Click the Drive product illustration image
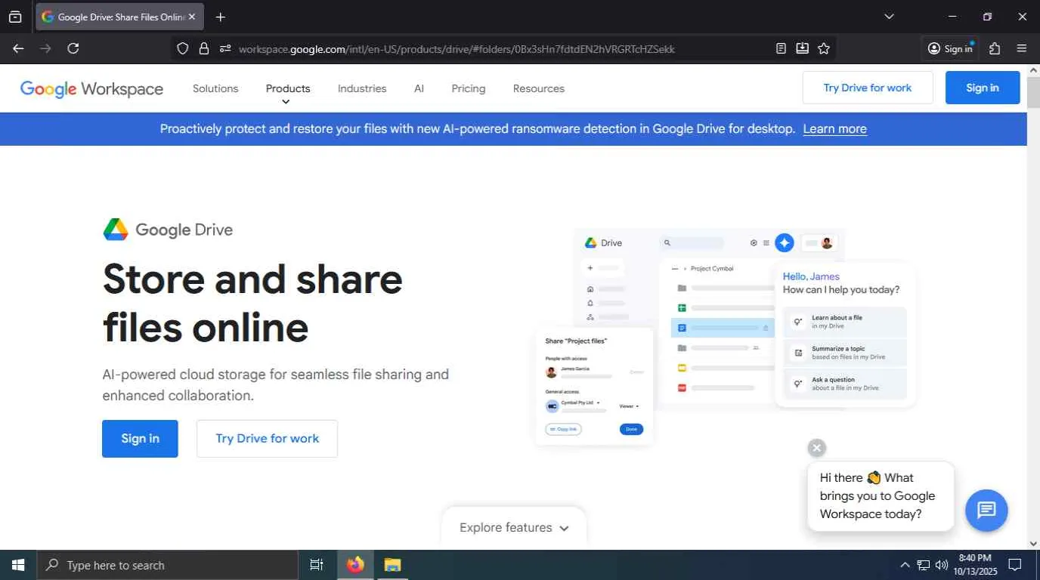 coord(726,336)
